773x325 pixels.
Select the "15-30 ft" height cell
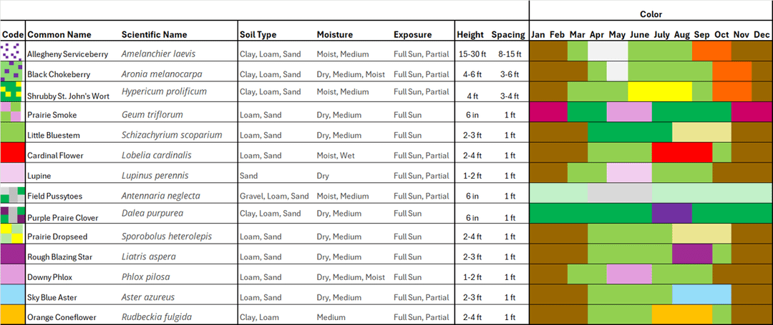[472, 54]
